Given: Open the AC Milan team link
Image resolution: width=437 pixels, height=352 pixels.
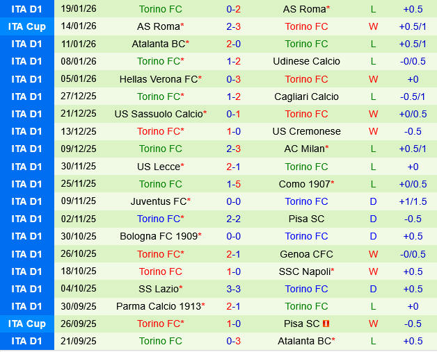Looking at the screenshot, I should click(x=304, y=149).
